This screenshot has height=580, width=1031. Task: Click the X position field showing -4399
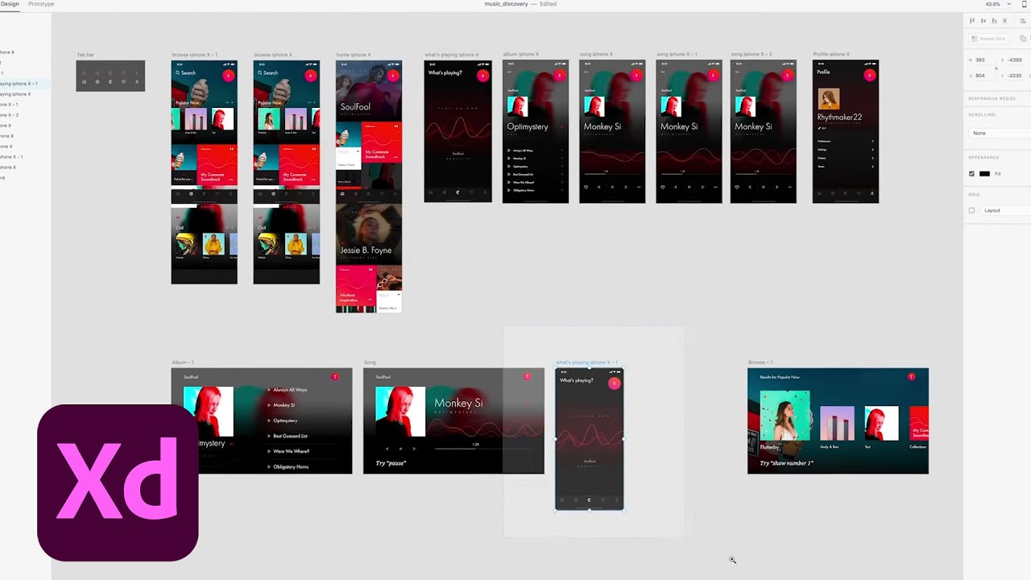click(1017, 60)
